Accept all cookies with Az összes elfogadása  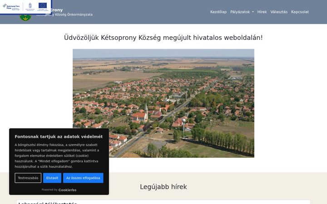coord(83,178)
